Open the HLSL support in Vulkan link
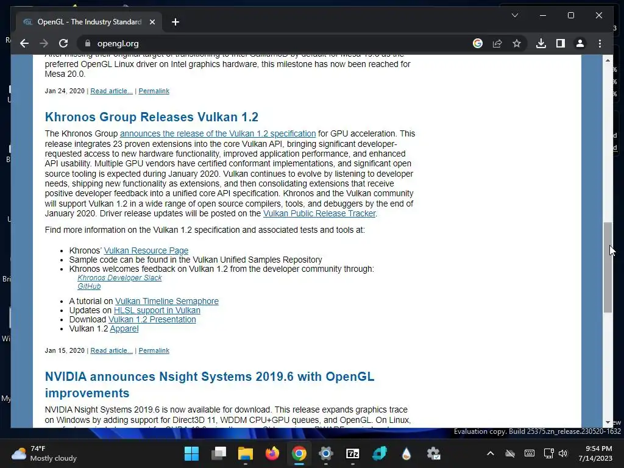 pyautogui.click(x=157, y=310)
